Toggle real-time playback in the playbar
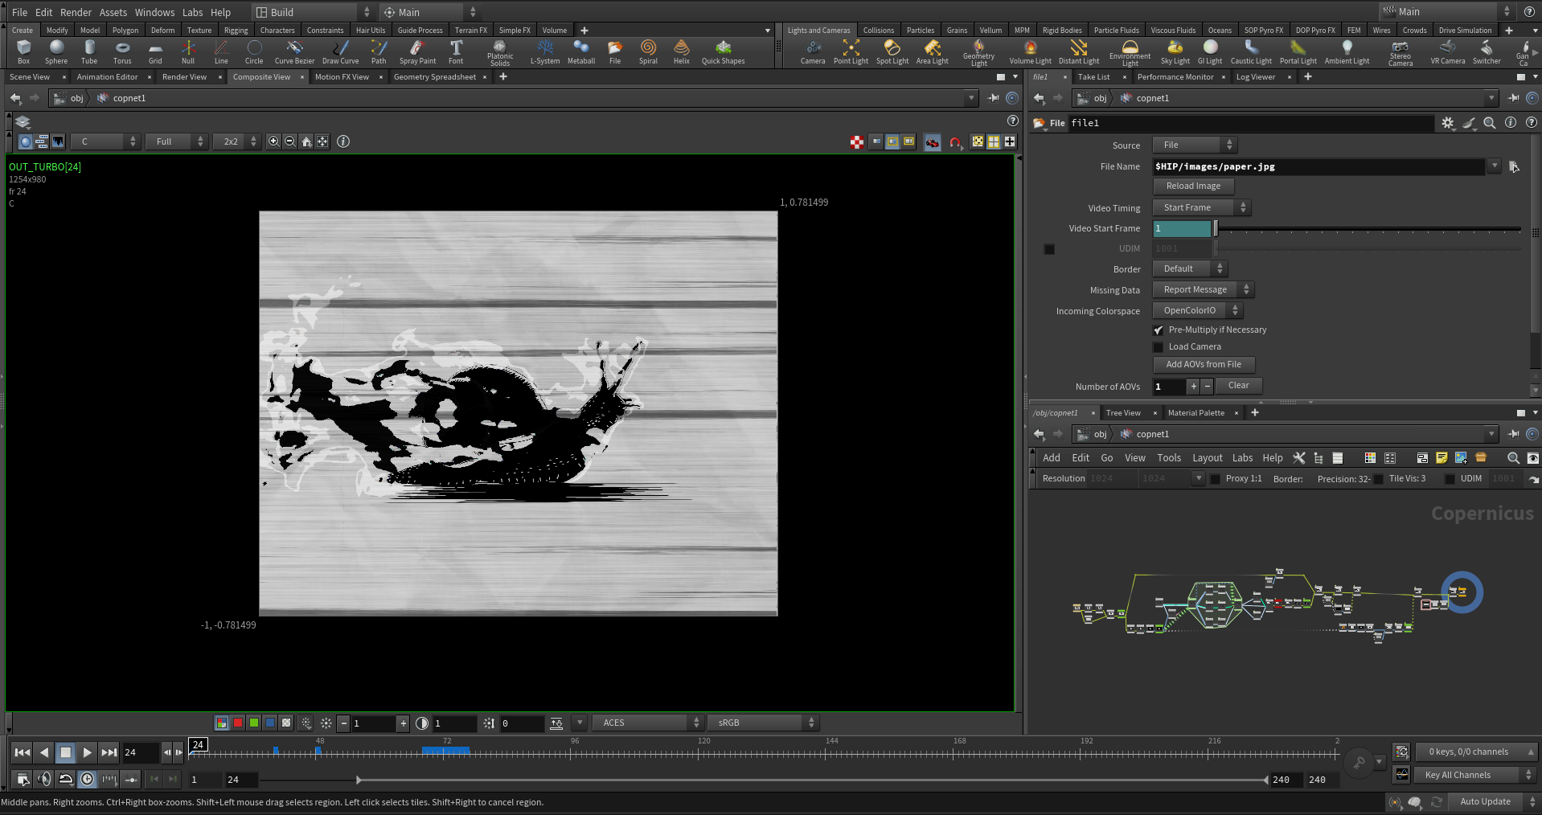 (x=88, y=779)
